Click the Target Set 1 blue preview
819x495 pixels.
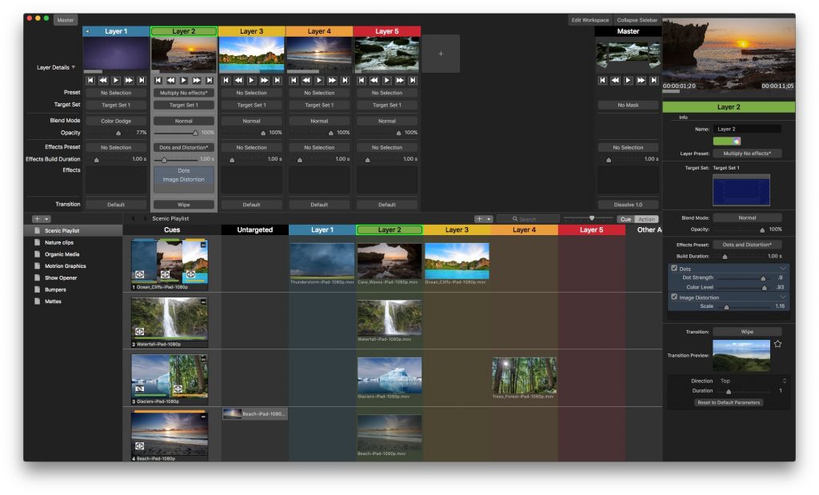(x=741, y=190)
